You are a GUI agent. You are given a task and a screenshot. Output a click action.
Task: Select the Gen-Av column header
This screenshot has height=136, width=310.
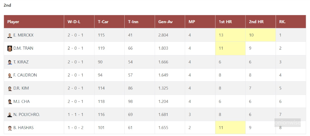(170, 22)
